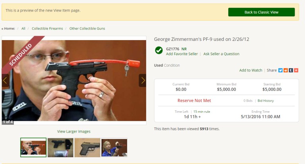This screenshot has height=164, width=305.
Task: Open the Home breadcrumb link
Action: coord(10,29)
